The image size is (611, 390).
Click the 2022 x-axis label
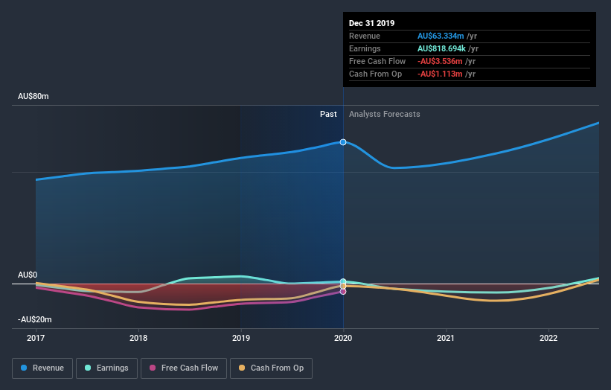click(x=548, y=338)
